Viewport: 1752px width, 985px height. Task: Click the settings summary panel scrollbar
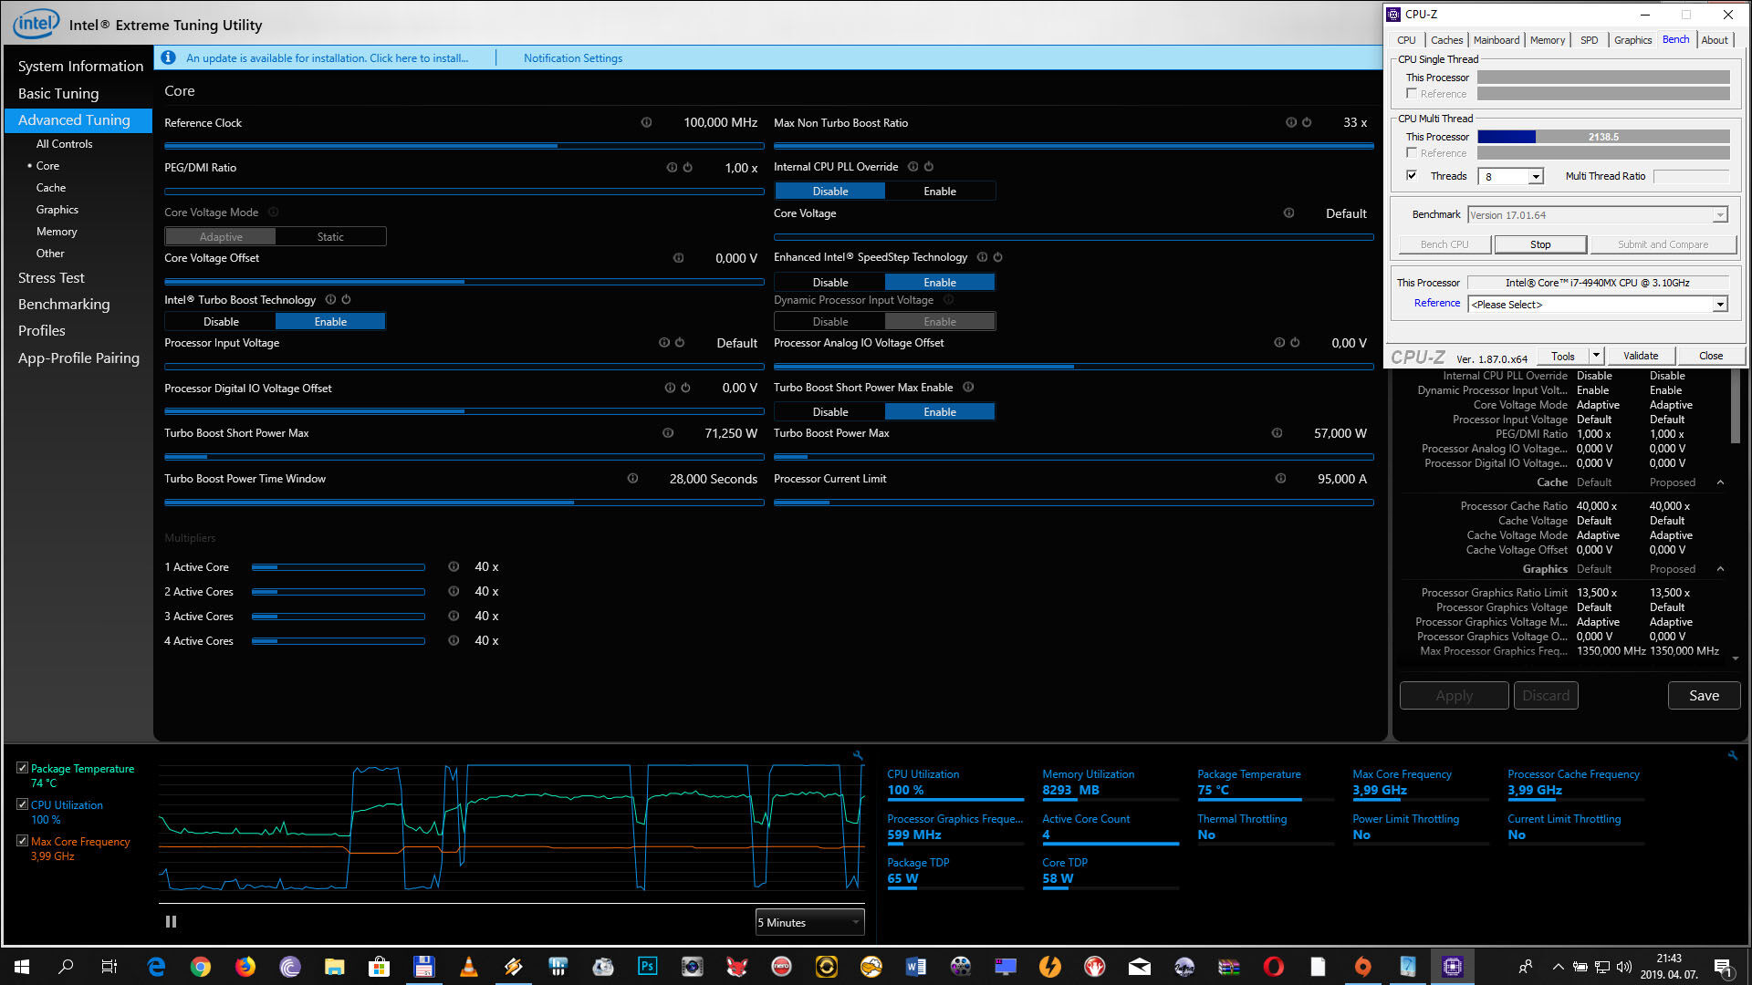1735,407
